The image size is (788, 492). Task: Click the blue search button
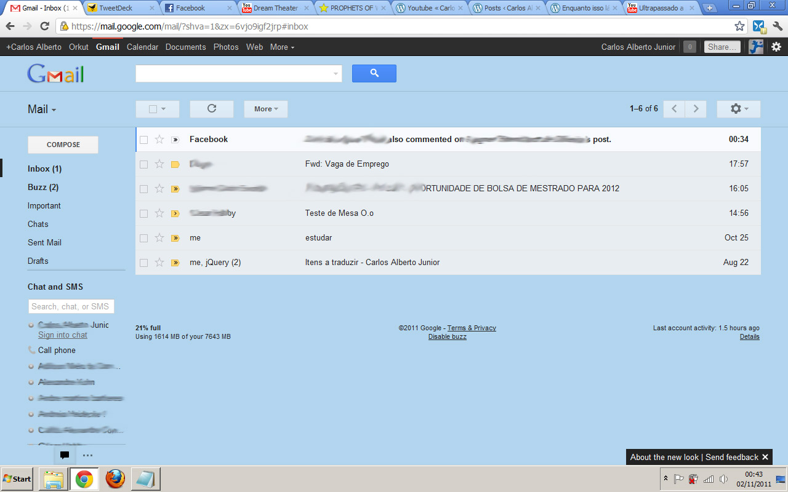374,73
